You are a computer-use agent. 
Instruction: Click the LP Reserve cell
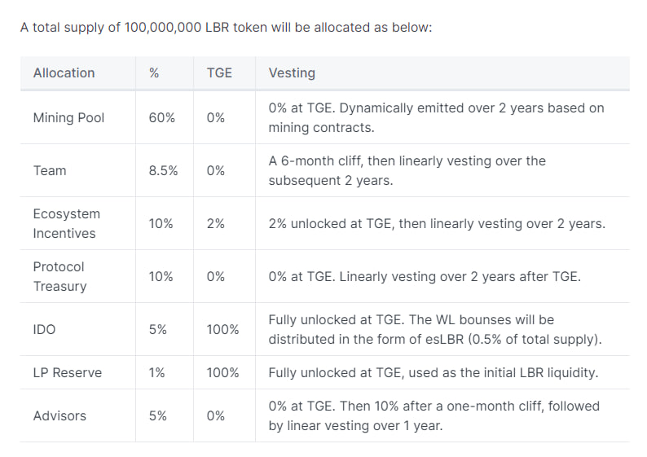68,373
